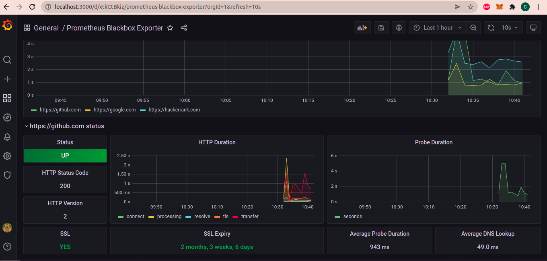Image resolution: width=547 pixels, height=261 pixels.
Task: Open the HTTP Duration panel title menu
Action: pos(217,142)
